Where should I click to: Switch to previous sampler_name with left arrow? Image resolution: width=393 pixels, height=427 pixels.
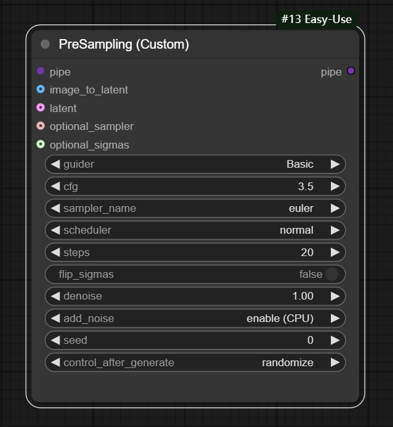pyautogui.click(x=55, y=209)
